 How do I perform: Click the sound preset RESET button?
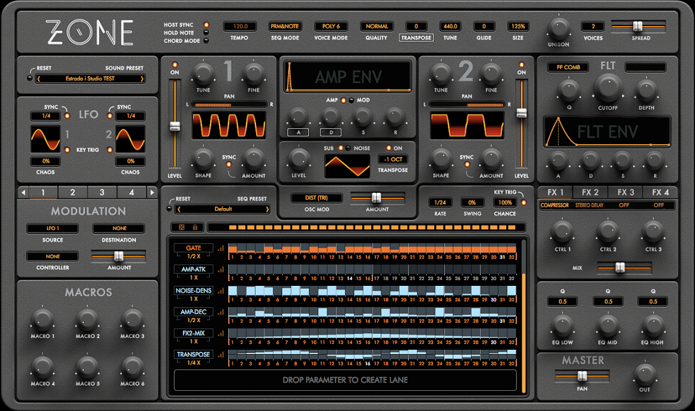(30, 78)
